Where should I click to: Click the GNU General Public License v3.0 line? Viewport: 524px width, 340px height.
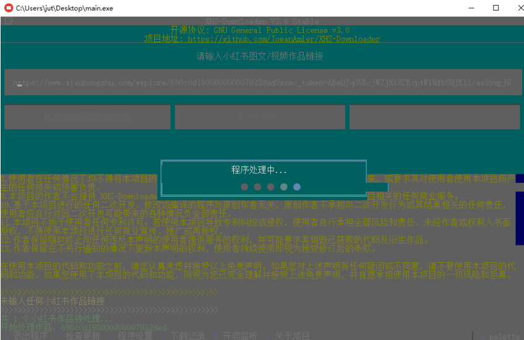260,30
